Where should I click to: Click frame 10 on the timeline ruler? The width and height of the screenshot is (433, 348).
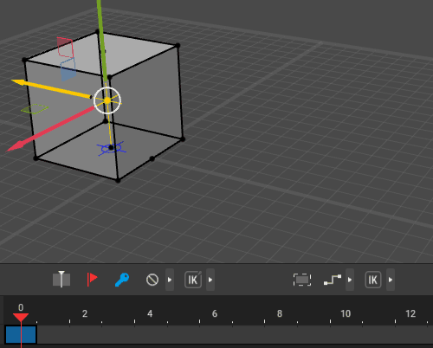[346, 313]
